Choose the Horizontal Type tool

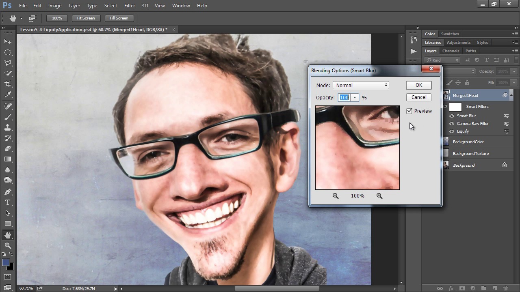[x=8, y=202]
